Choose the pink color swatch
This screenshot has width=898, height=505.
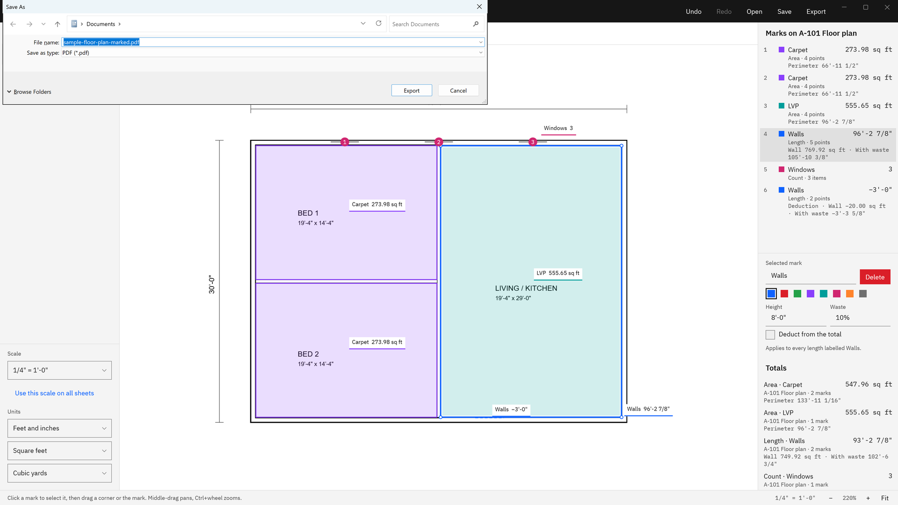click(837, 294)
